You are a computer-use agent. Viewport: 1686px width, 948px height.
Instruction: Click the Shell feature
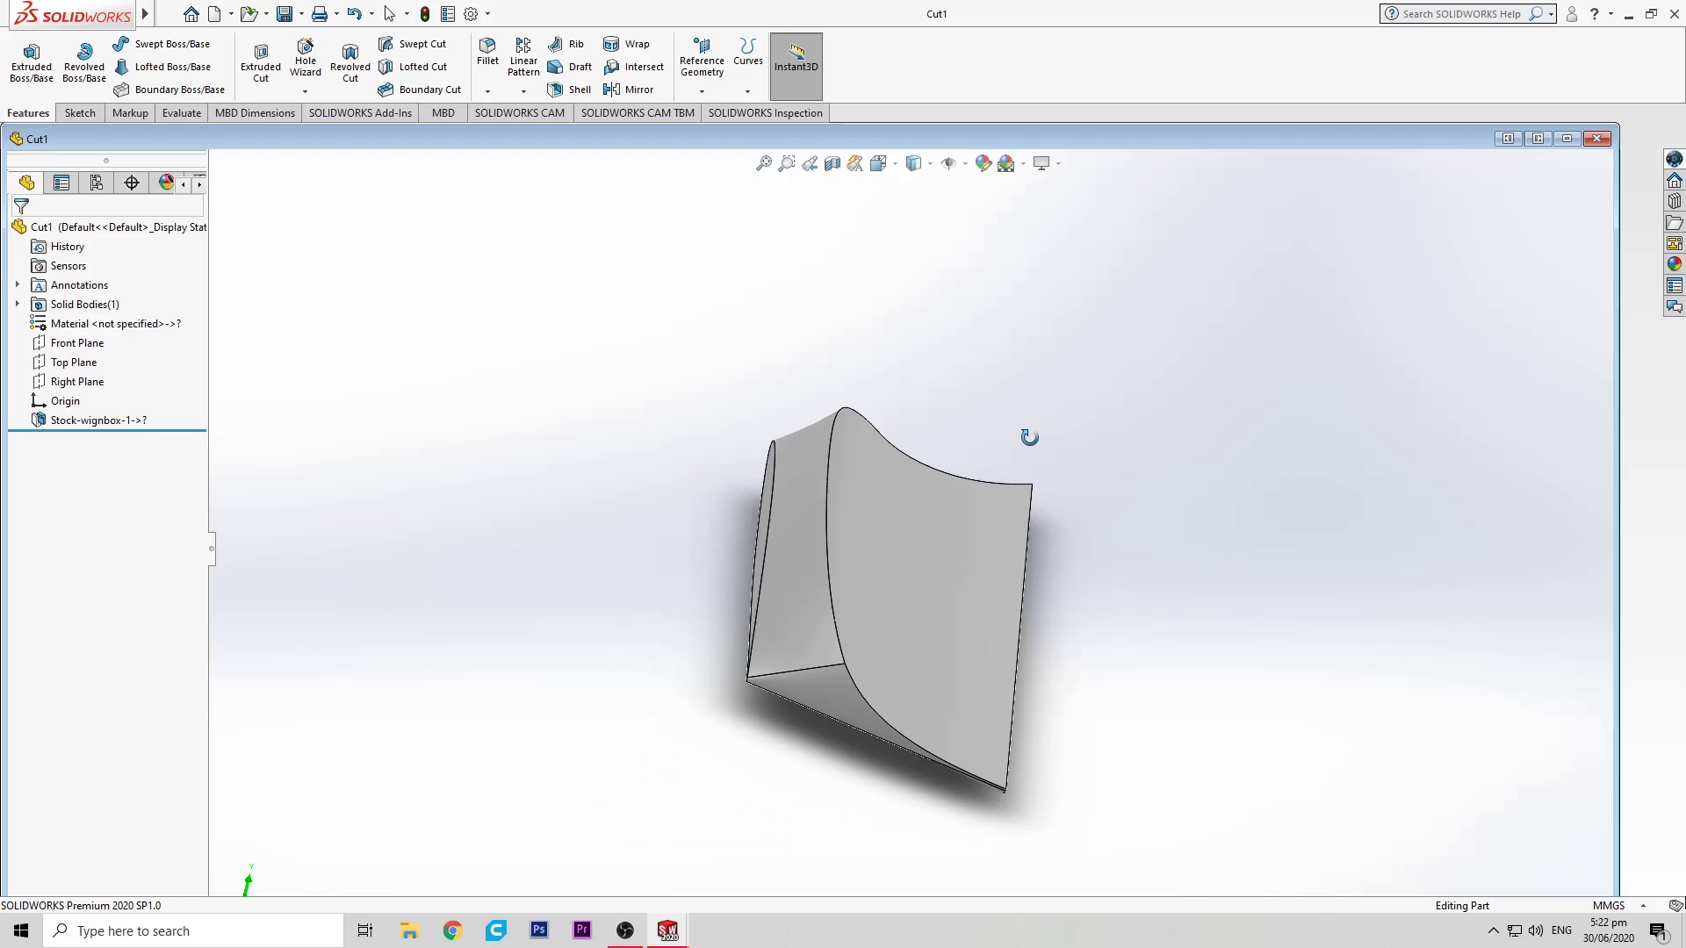tap(568, 90)
